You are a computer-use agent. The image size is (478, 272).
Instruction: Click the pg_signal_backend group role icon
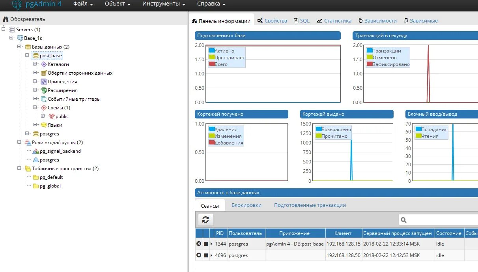pos(35,151)
